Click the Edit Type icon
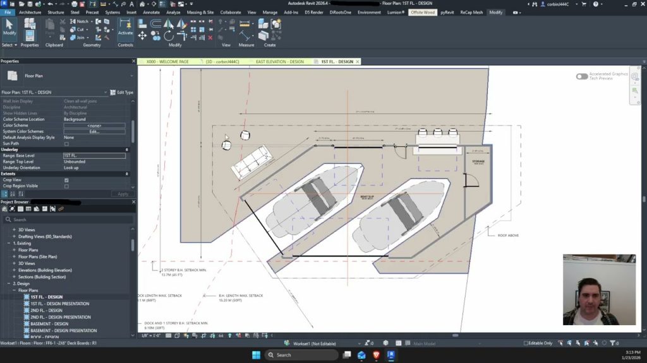The image size is (647, 363). coord(114,93)
